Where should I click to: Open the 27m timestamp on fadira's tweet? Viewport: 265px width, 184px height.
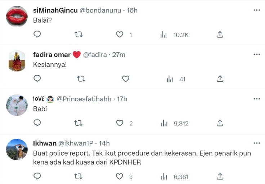pos(119,55)
